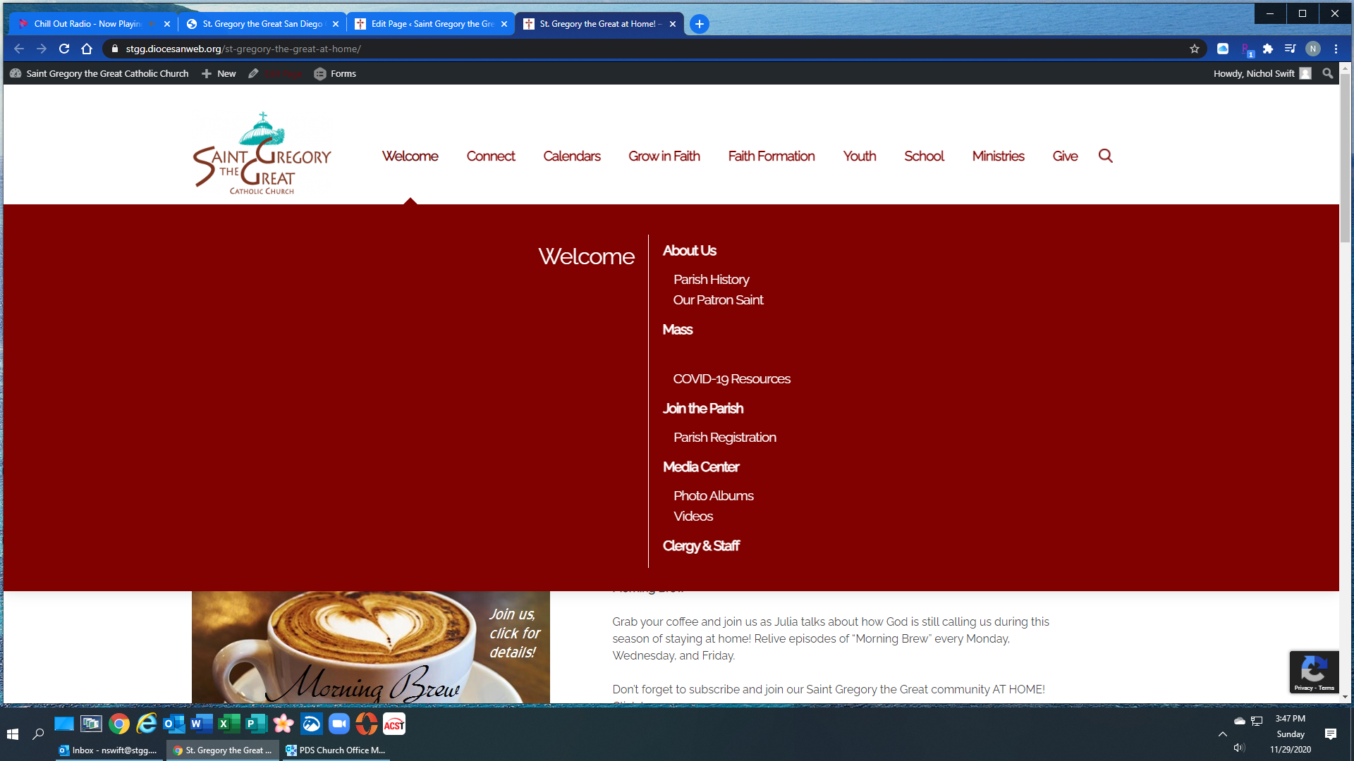Click the browser home button
1354x761 pixels.
pos(87,49)
